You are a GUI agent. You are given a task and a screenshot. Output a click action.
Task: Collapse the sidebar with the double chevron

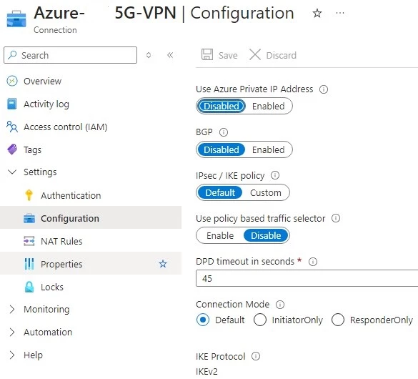[170, 55]
